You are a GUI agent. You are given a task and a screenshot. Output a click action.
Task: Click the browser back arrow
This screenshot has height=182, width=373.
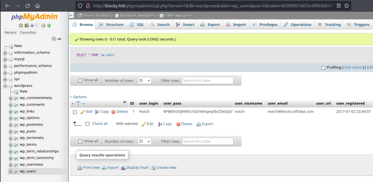click(x=7, y=6)
